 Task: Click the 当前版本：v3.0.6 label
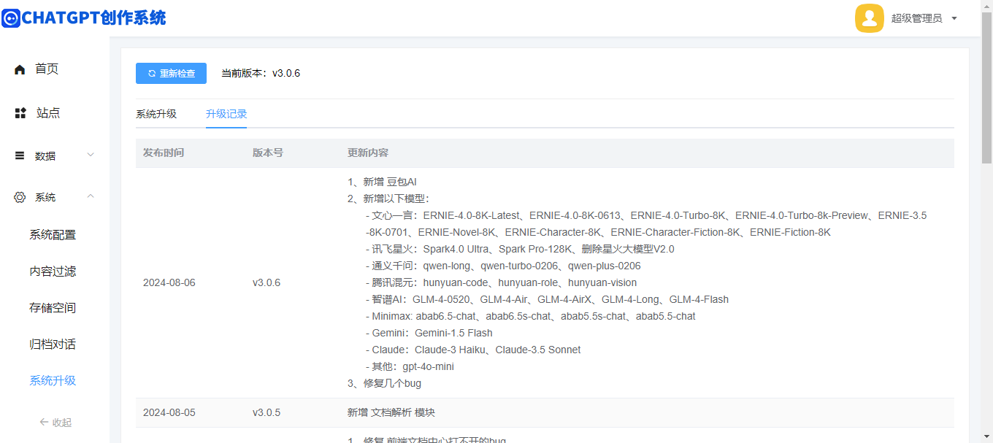[261, 74]
